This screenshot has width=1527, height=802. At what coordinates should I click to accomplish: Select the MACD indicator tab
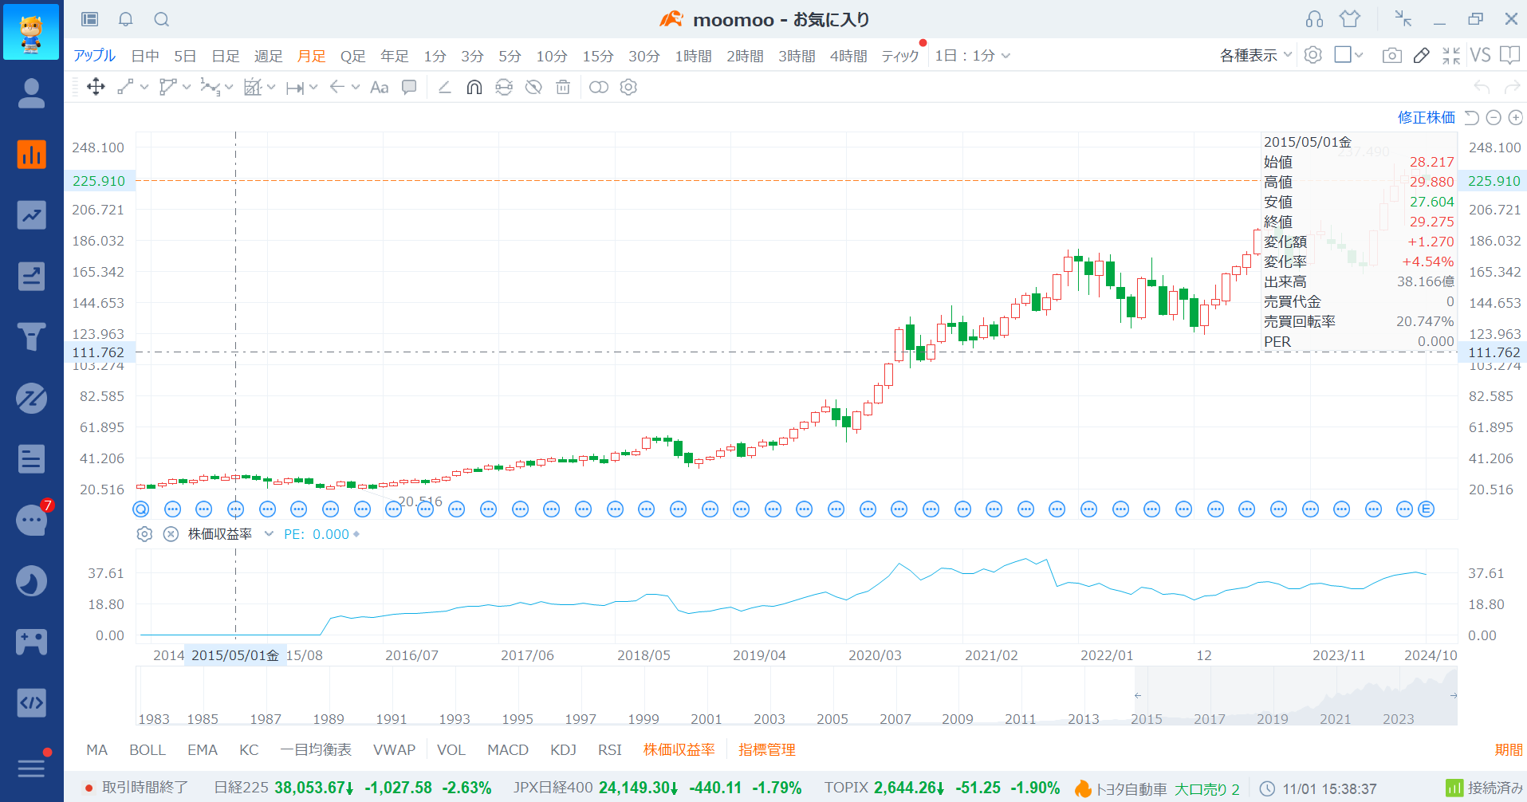(x=508, y=750)
